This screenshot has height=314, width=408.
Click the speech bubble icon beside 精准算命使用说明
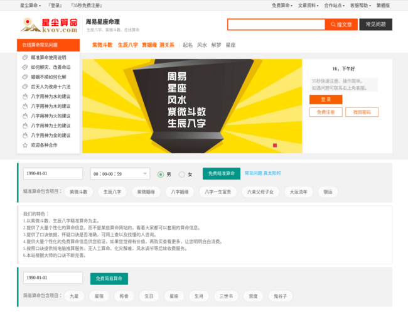coord(25,57)
